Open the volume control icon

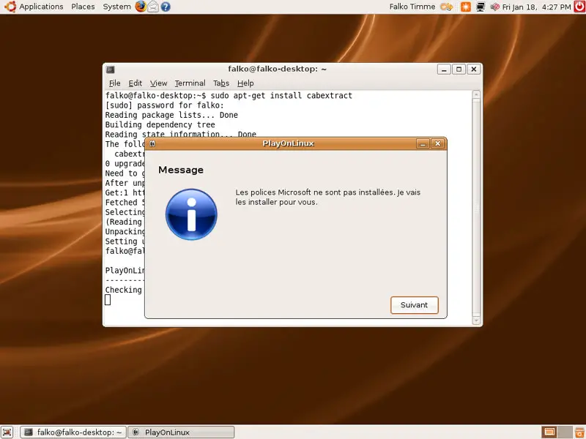(x=495, y=7)
